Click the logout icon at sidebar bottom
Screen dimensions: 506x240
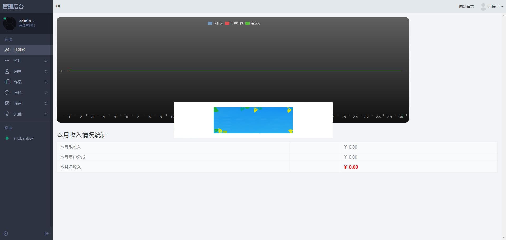pos(47,233)
